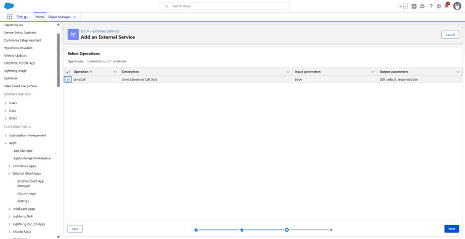
Task: Collapse the Apps tree section
Action: tap(5, 143)
